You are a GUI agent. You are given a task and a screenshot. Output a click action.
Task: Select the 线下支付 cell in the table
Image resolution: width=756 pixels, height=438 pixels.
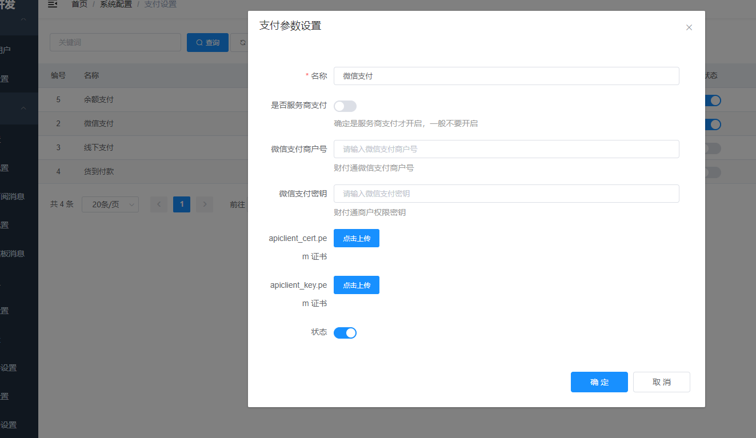[99, 147]
